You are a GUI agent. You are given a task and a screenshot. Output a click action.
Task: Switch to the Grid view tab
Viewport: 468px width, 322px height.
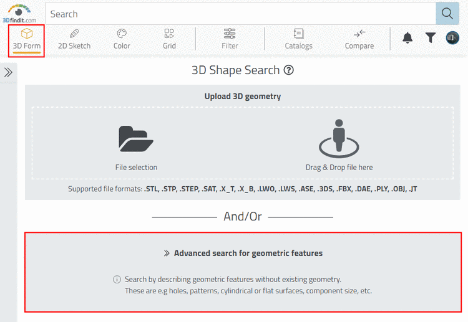(x=169, y=39)
